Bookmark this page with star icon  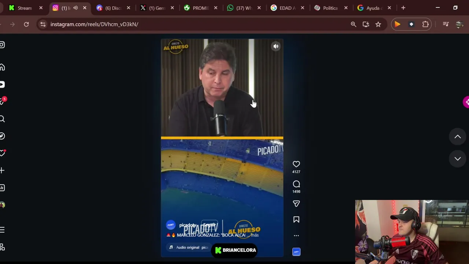378,24
